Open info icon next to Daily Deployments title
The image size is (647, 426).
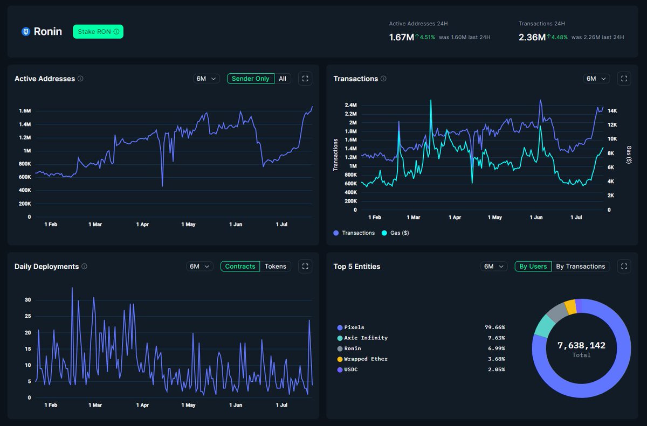click(x=84, y=267)
